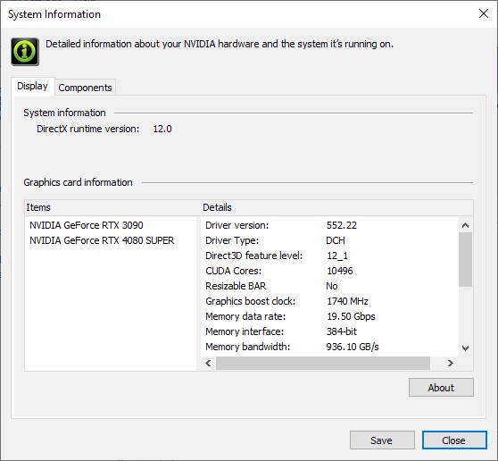Click the Close button
Image resolution: width=498 pixels, height=461 pixels.
454,440
